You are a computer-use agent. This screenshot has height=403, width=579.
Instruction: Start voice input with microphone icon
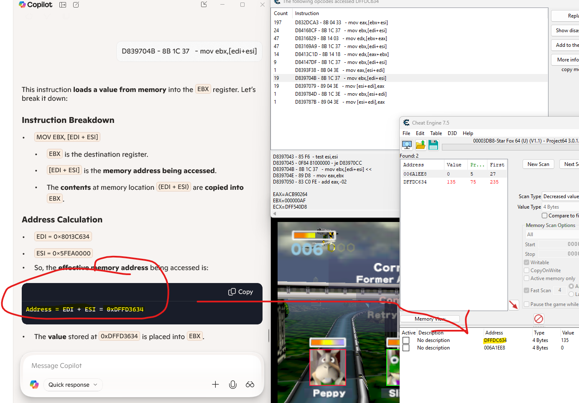coord(233,384)
